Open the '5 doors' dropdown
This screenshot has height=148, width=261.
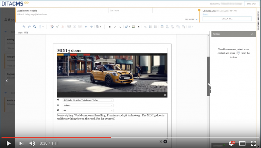[88, 105]
